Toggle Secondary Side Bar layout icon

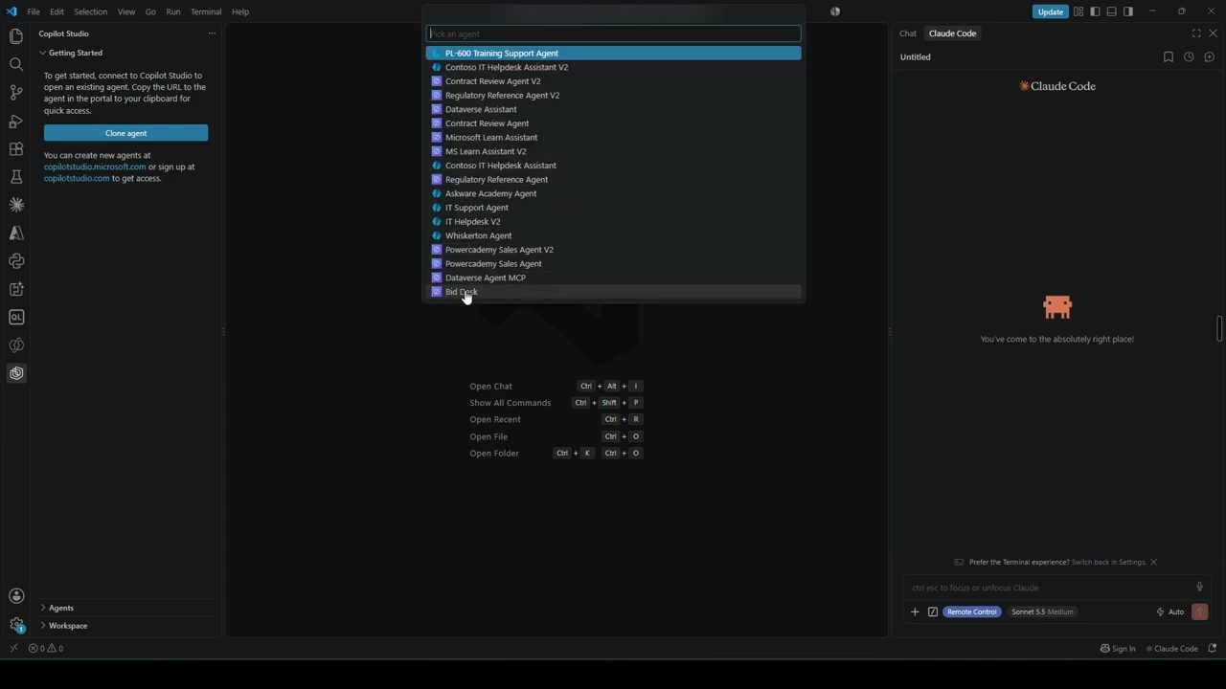(1128, 11)
